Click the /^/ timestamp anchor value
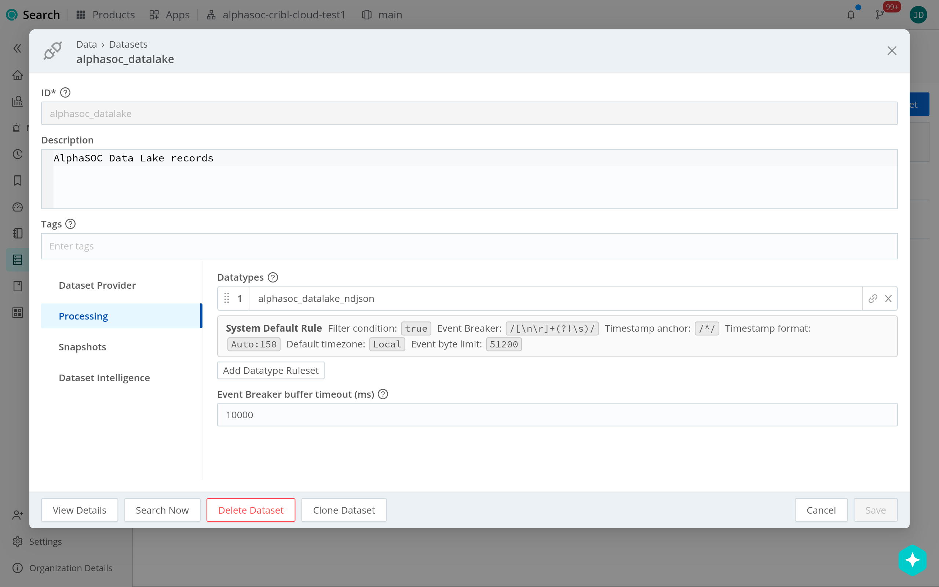Screen dimensions: 939x587 point(706,328)
